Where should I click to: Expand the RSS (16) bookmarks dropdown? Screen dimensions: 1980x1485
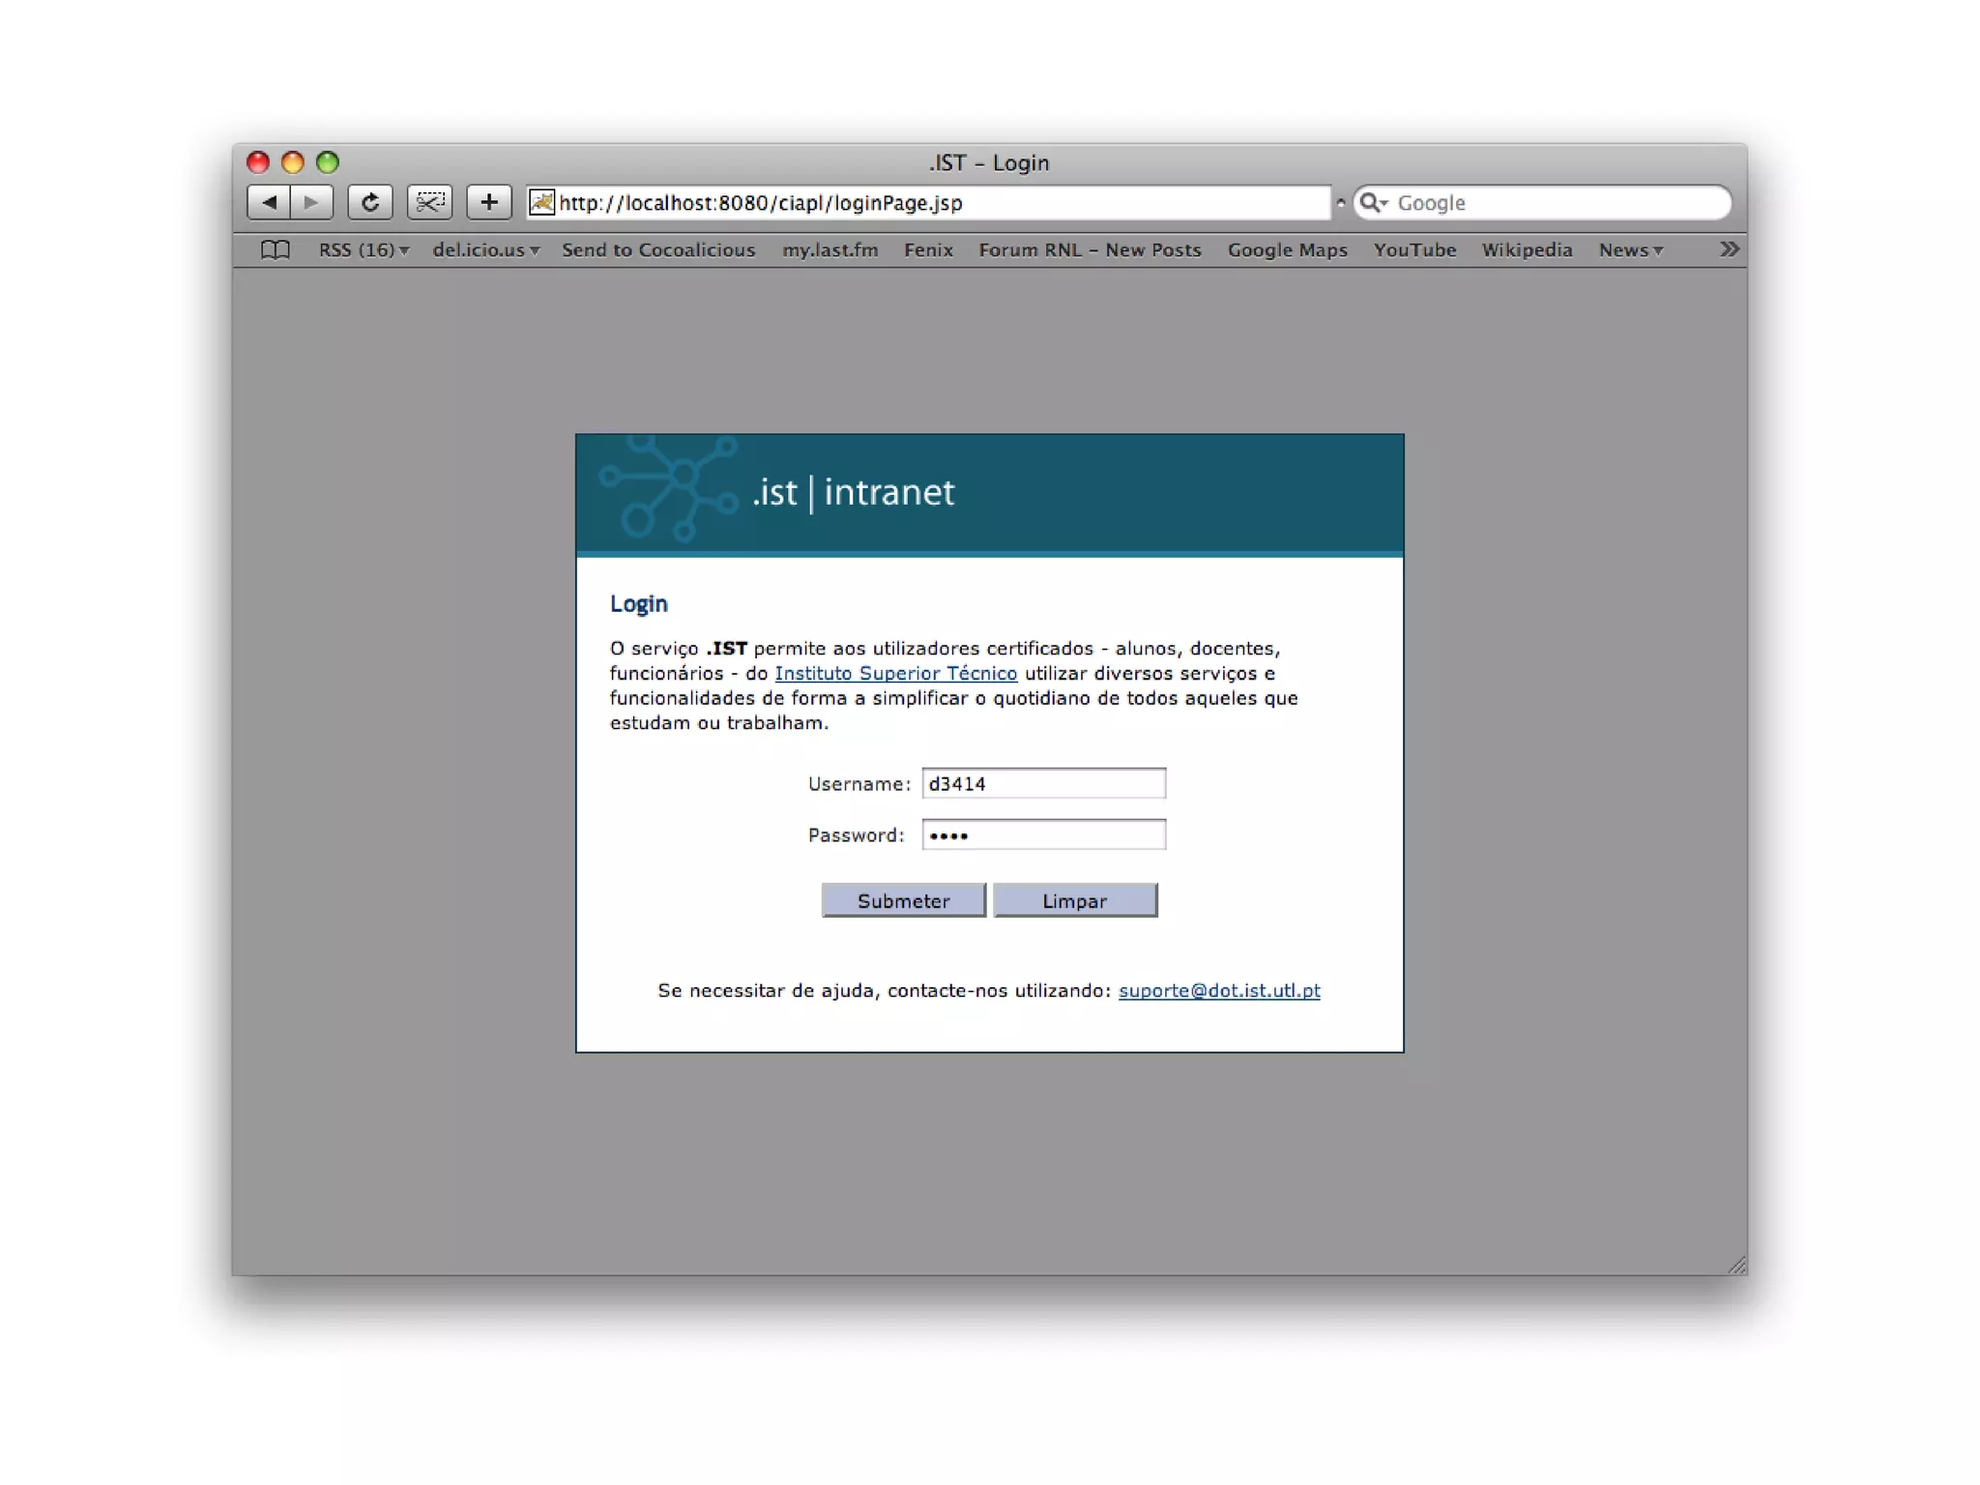(364, 249)
